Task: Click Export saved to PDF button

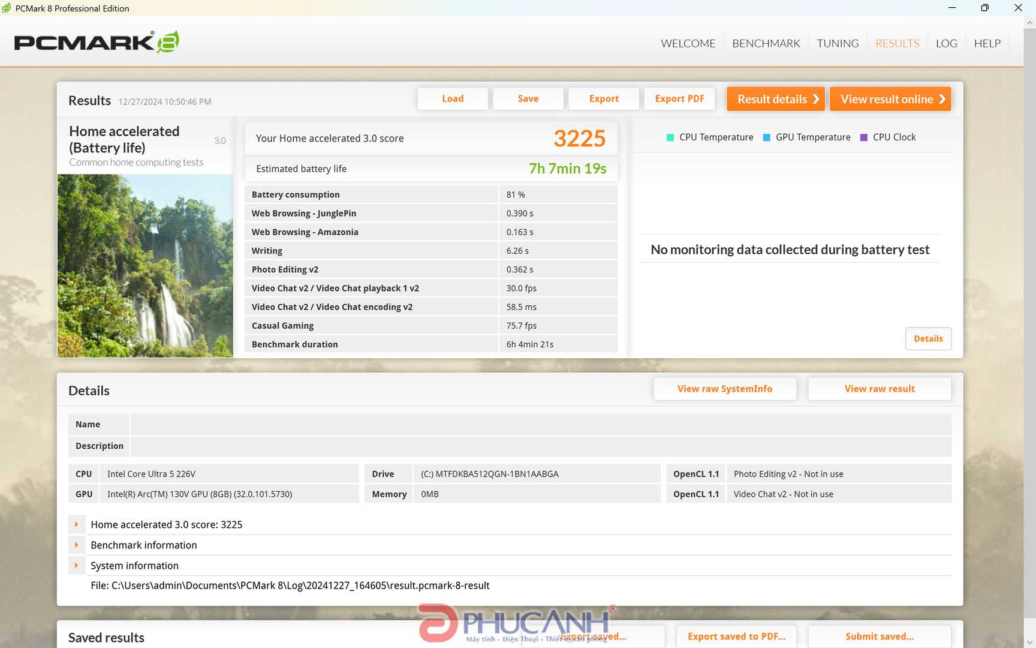Action: [736, 637]
